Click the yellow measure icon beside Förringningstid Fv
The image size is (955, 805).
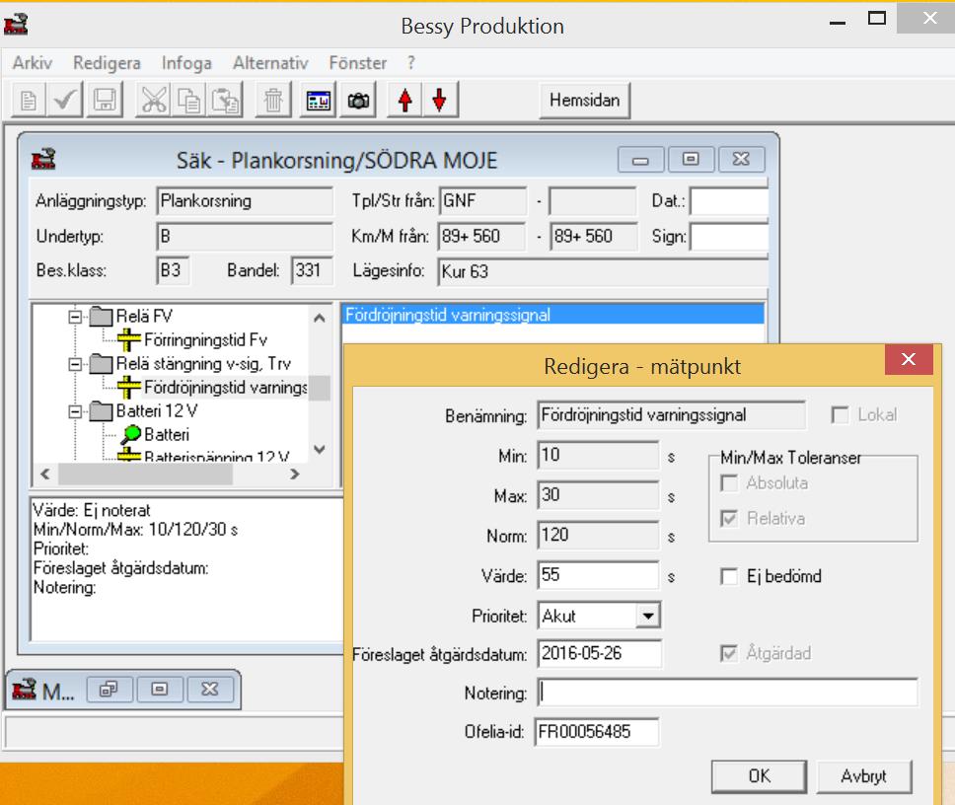pos(128,339)
